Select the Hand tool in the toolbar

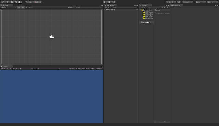coord(3,2)
